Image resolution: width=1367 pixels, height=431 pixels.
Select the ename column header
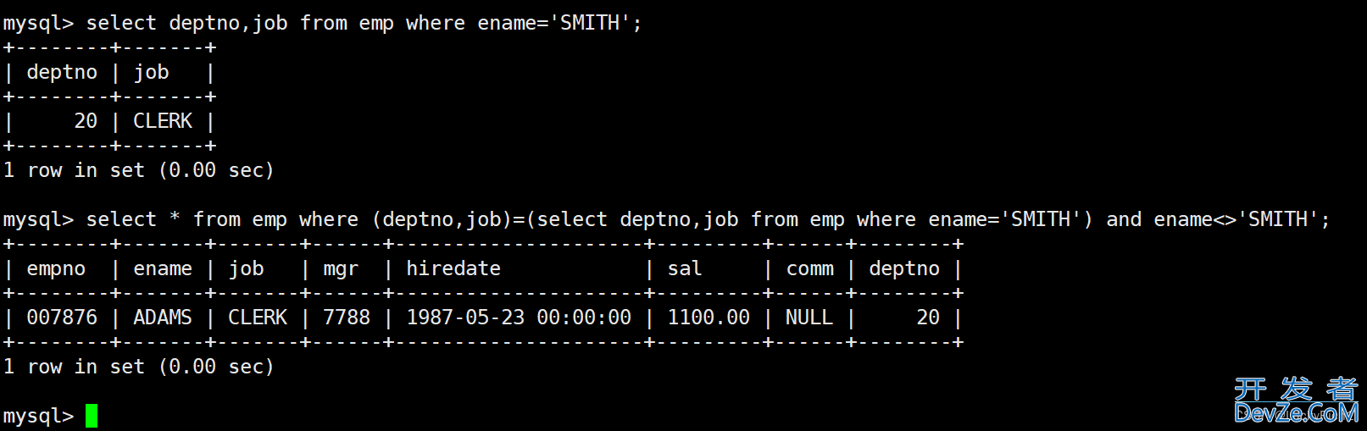[x=163, y=269]
